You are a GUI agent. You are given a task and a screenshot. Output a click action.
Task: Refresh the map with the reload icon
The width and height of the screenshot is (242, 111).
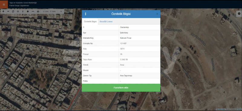[13, 12]
